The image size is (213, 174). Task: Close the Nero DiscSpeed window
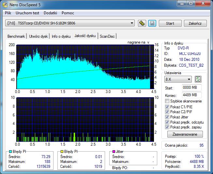(203, 3)
